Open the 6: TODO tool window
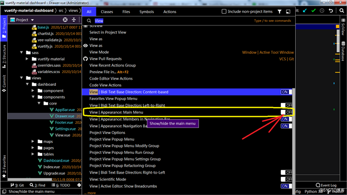The width and height of the screenshot is (347, 195). point(61,185)
